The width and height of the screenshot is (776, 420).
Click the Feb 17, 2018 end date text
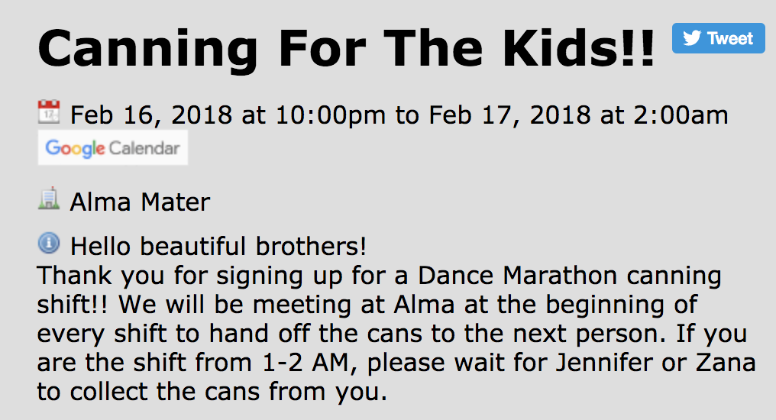tap(509, 115)
